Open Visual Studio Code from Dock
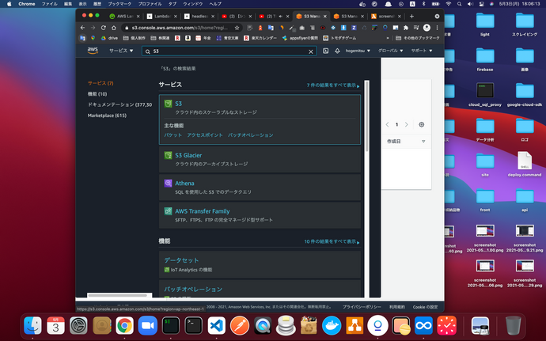The height and width of the screenshot is (341, 546). 216,326
